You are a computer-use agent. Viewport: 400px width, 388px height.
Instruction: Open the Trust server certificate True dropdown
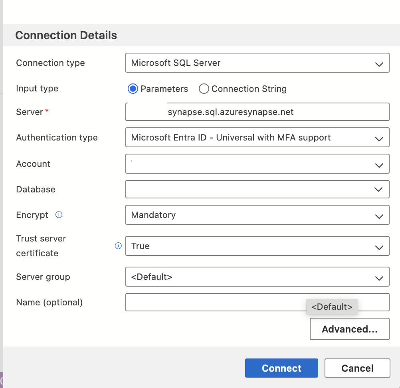pyautogui.click(x=257, y=246)
